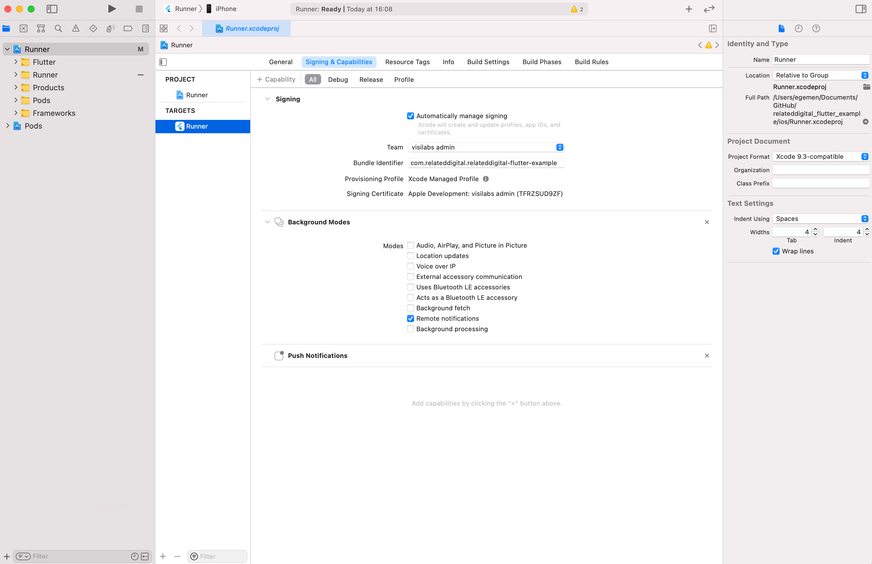Remove the Push Notifications capability

click(x=707, y=356)
